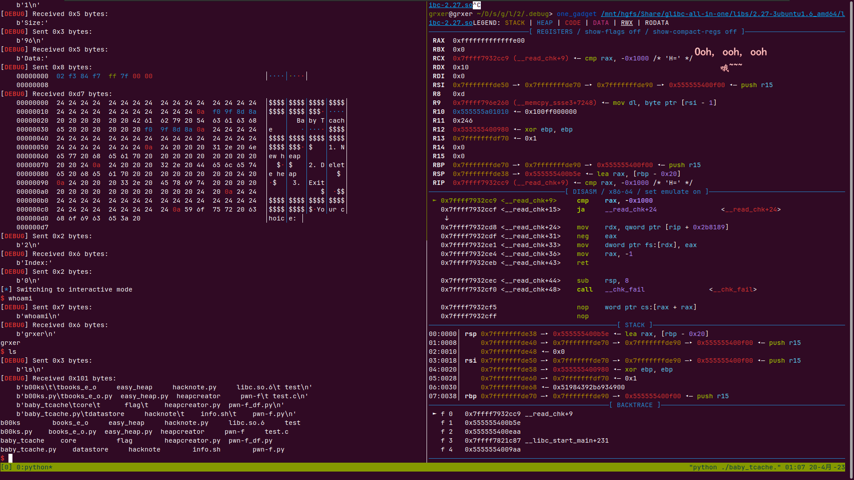
Task: Click pwn-f_df.py in the unquoted ls listing
Action: [250, 440]
